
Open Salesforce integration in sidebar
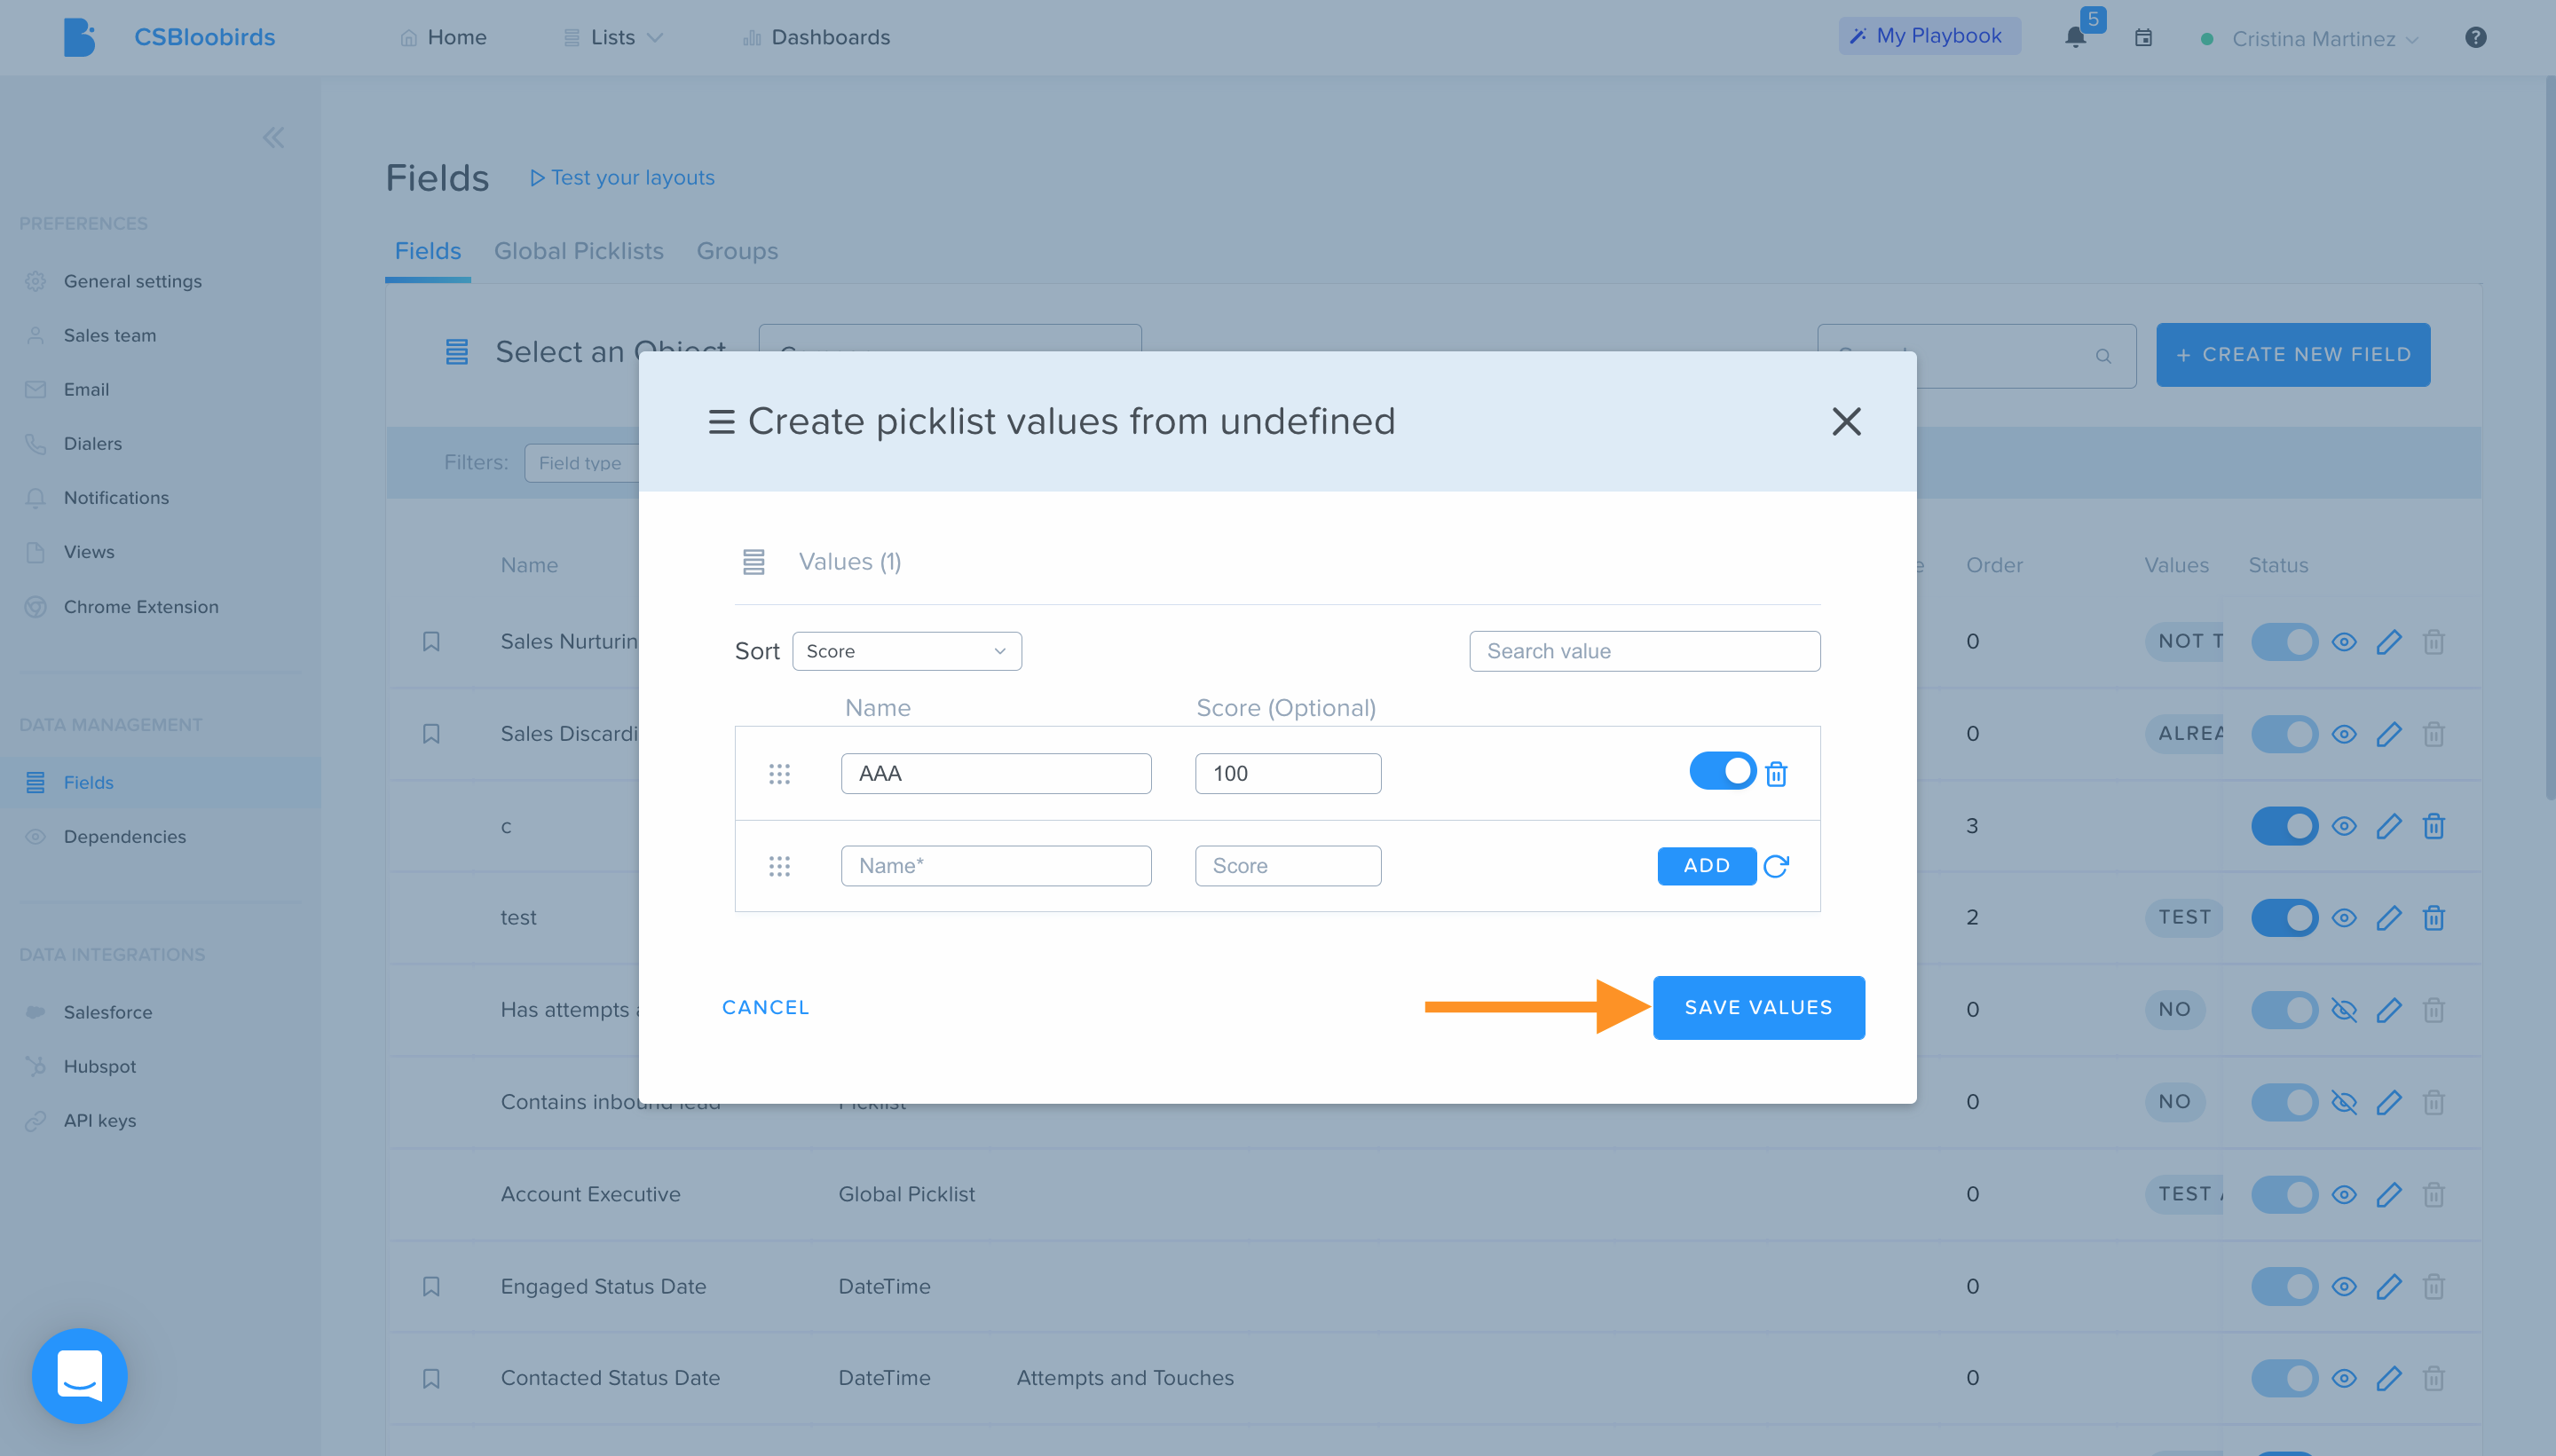[108, 1012]
